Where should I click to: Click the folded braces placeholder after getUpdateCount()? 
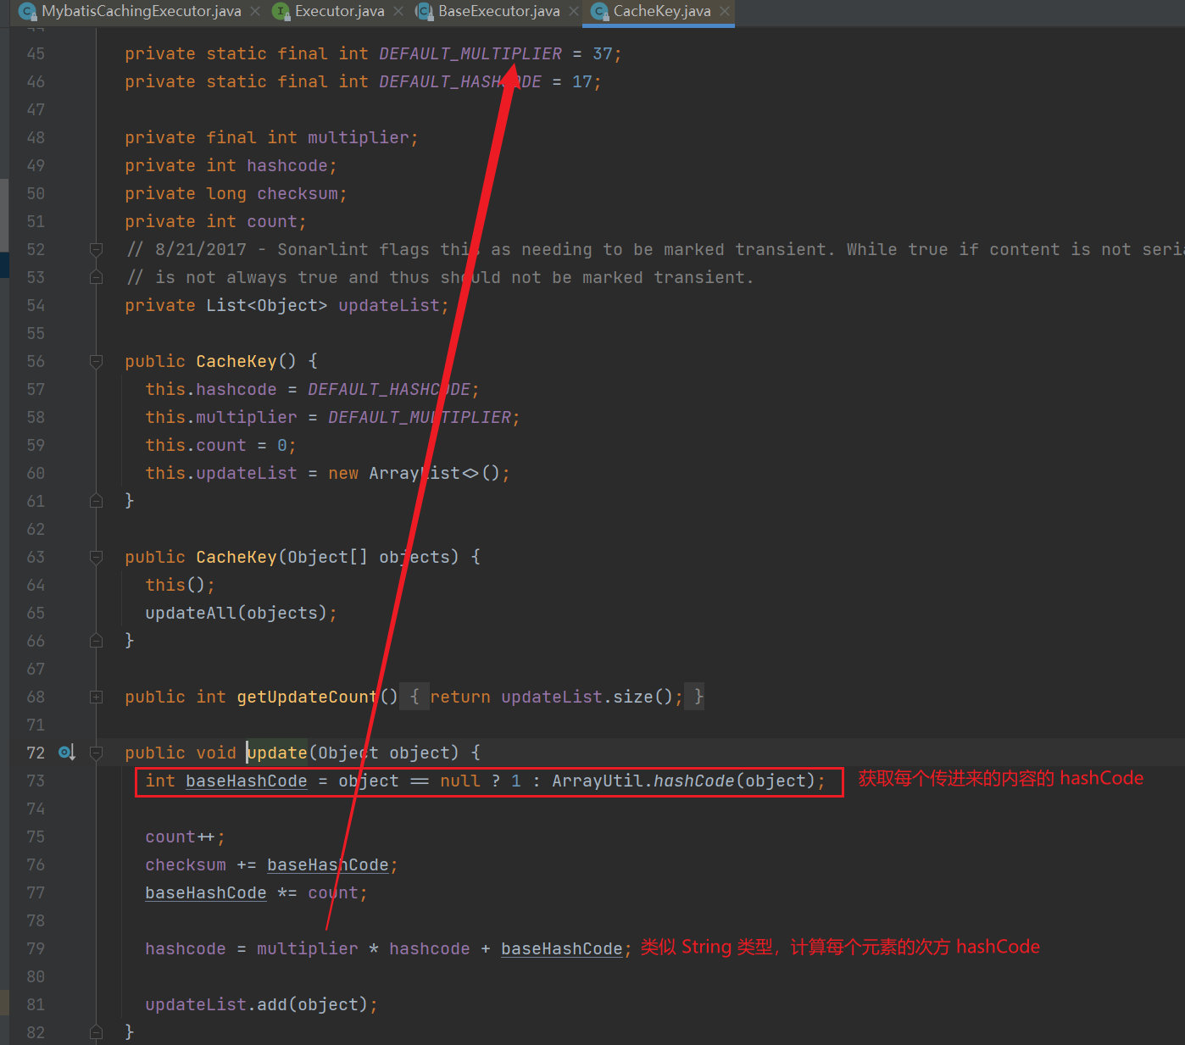pyautogui.click(x=414, y=697)
